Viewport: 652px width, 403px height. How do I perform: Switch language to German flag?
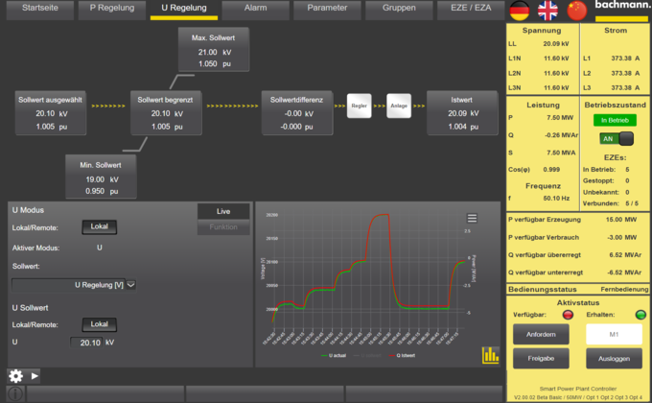(x=520, y=11)
